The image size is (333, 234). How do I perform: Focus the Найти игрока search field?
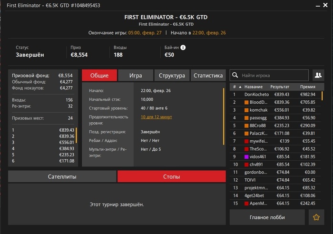pyautogui.click(x=269, y=75)
